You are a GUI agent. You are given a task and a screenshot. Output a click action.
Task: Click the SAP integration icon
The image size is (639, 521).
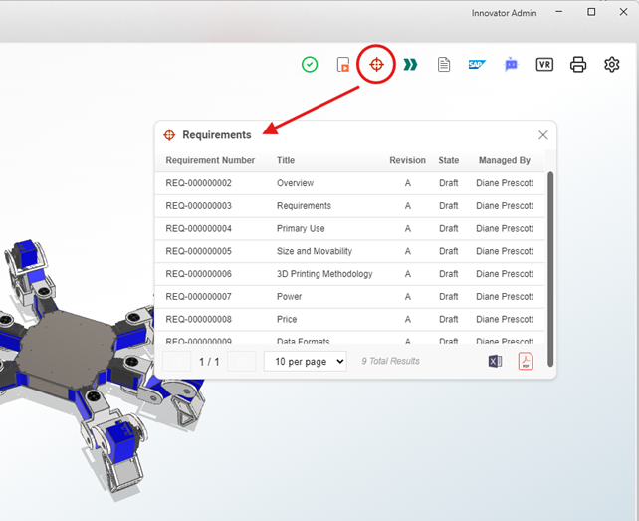coord(477,65)
